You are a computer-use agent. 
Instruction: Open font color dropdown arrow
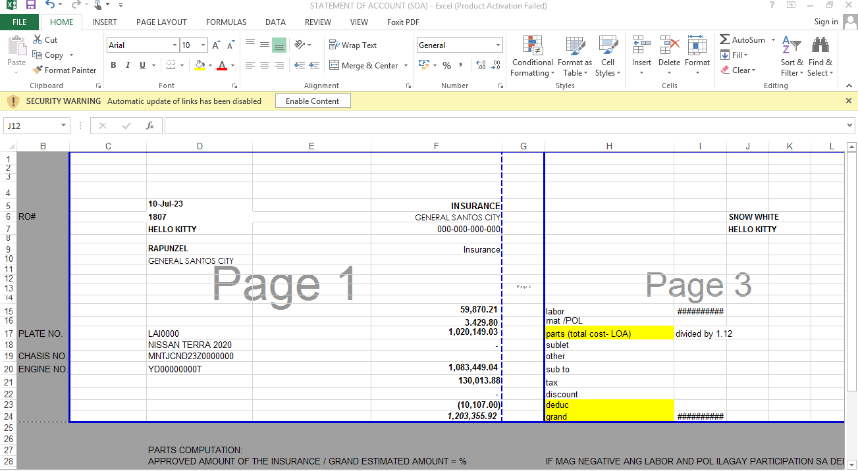233,65
